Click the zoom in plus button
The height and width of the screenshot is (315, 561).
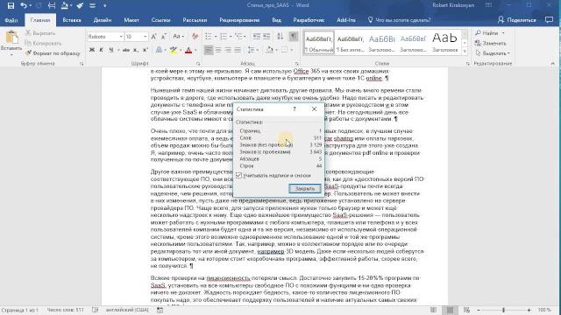(x=529, y=310)
